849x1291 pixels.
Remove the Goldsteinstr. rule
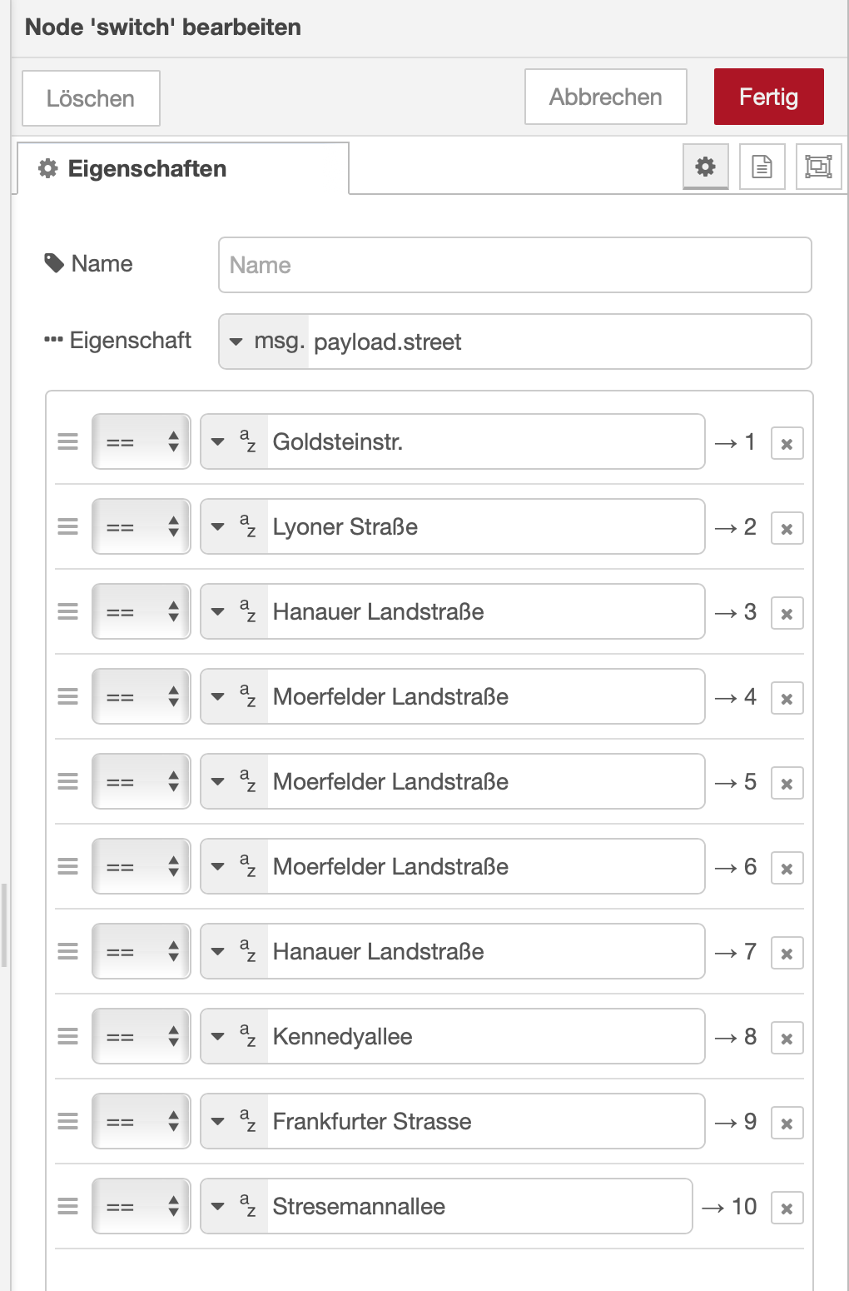click(787, 443)
